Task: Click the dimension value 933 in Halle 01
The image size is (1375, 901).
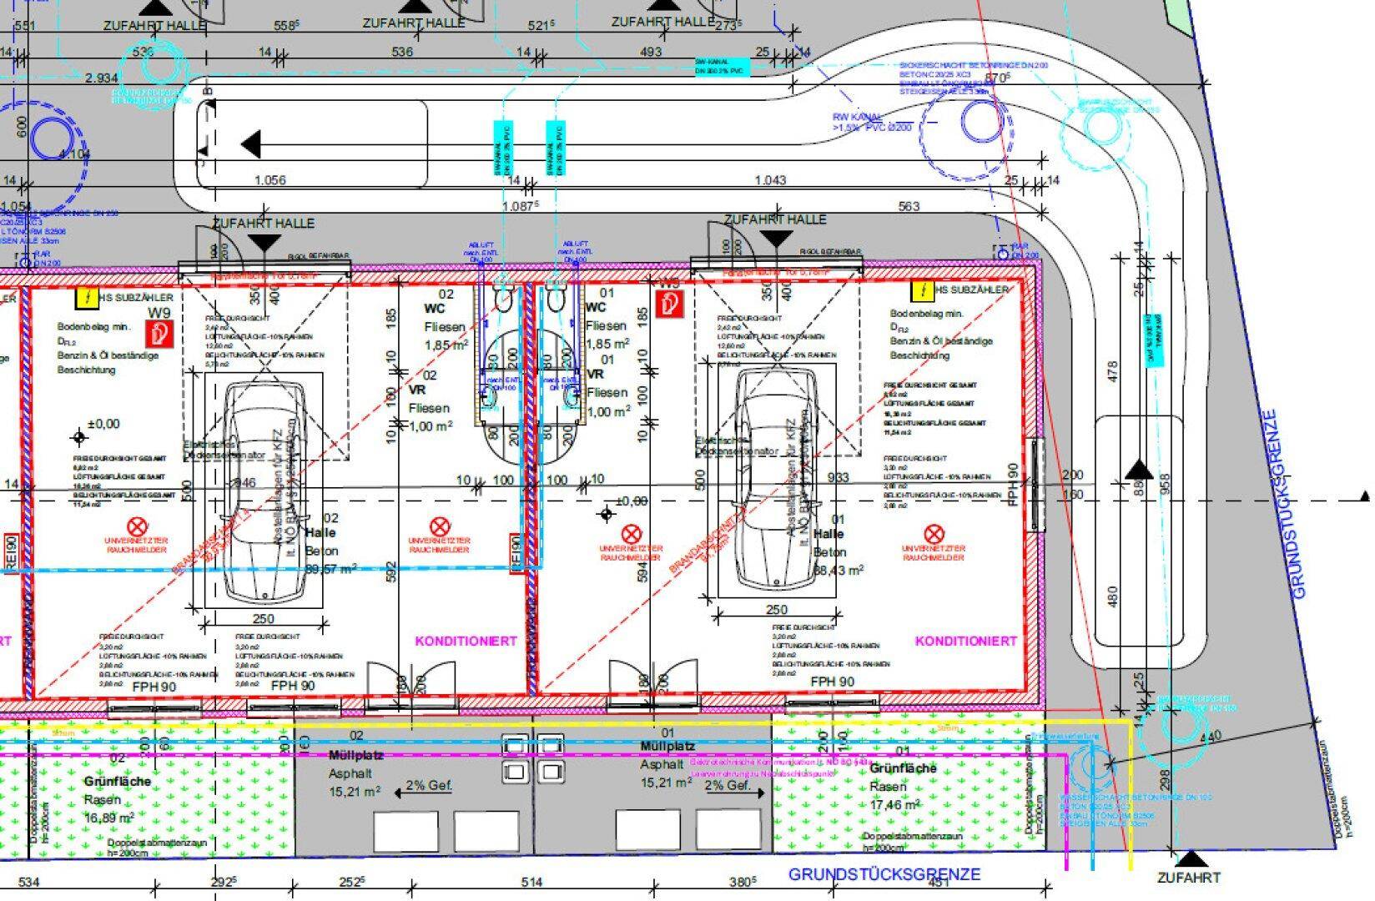Action: [x=838, y=477]
